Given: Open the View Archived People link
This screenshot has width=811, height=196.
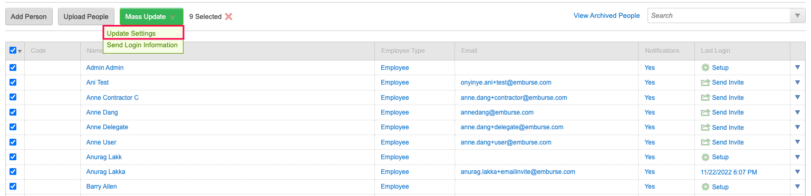Looking at the screenshot, I should [606, 16].
